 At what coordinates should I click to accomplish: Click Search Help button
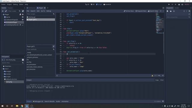click(x=153, y=11)
